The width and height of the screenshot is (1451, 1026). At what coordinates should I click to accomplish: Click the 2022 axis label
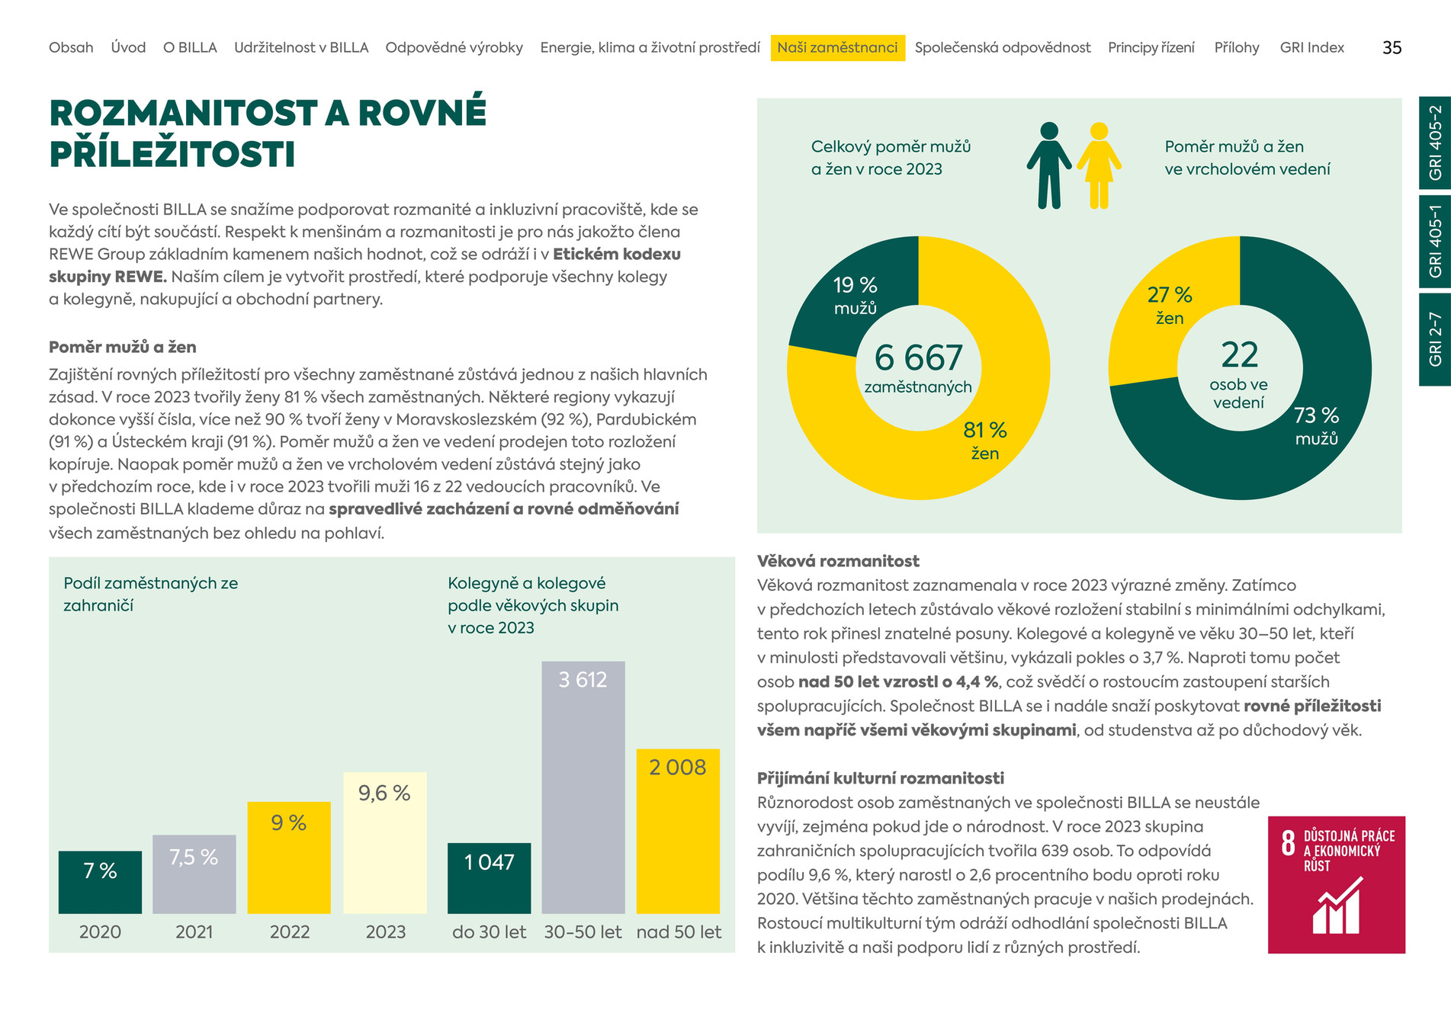tap(290, 931)
